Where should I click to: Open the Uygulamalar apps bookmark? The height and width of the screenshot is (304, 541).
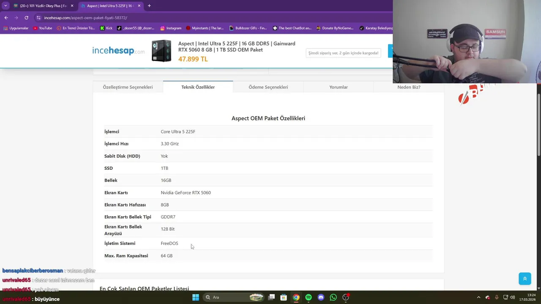(16, 28)
